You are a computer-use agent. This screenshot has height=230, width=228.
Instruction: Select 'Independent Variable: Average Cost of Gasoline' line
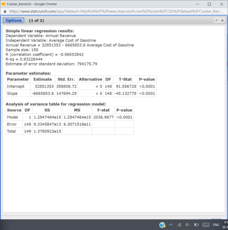point(50,40)
